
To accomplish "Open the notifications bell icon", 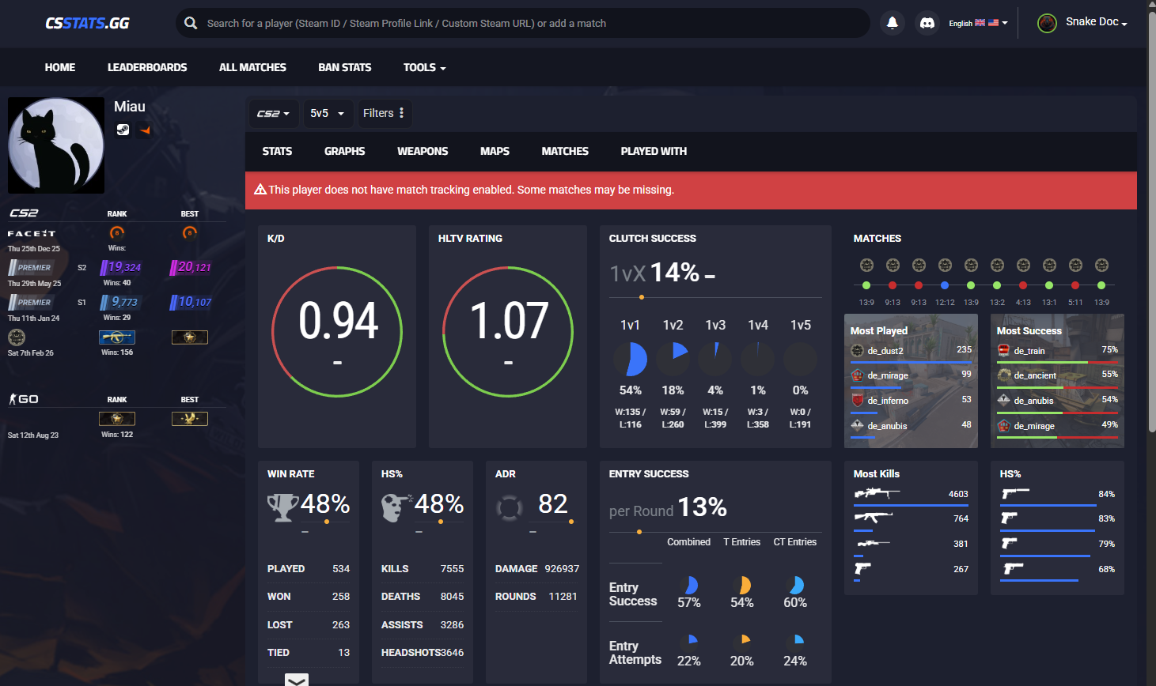I will pyautogui.click(x=892, y=22).
